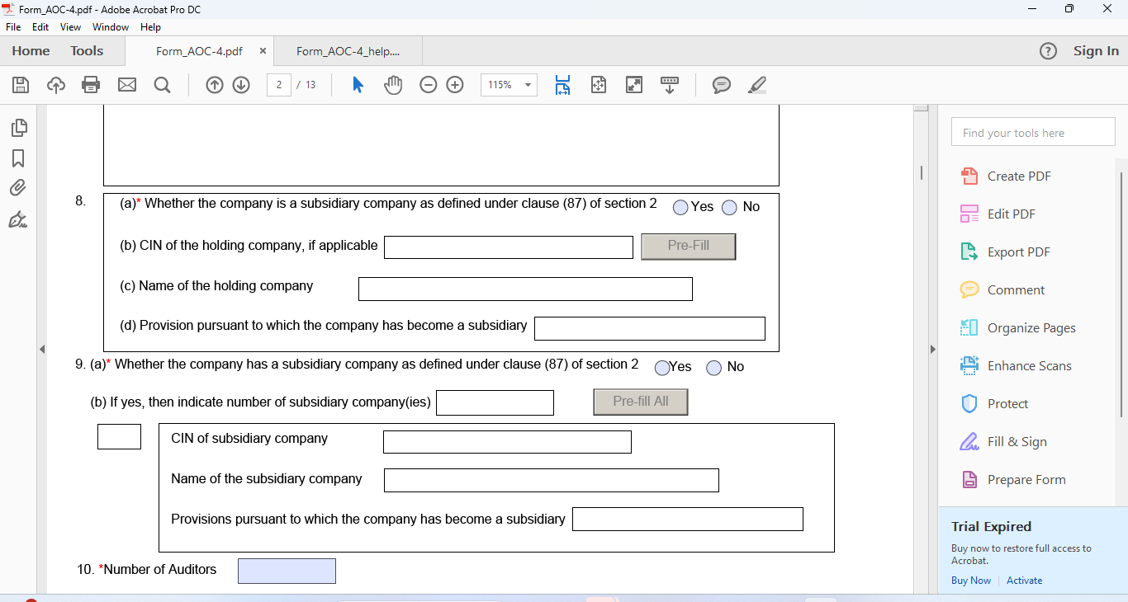Open the Bookmarks panel
Screen dimensions: 1128x602
[18, 158]
